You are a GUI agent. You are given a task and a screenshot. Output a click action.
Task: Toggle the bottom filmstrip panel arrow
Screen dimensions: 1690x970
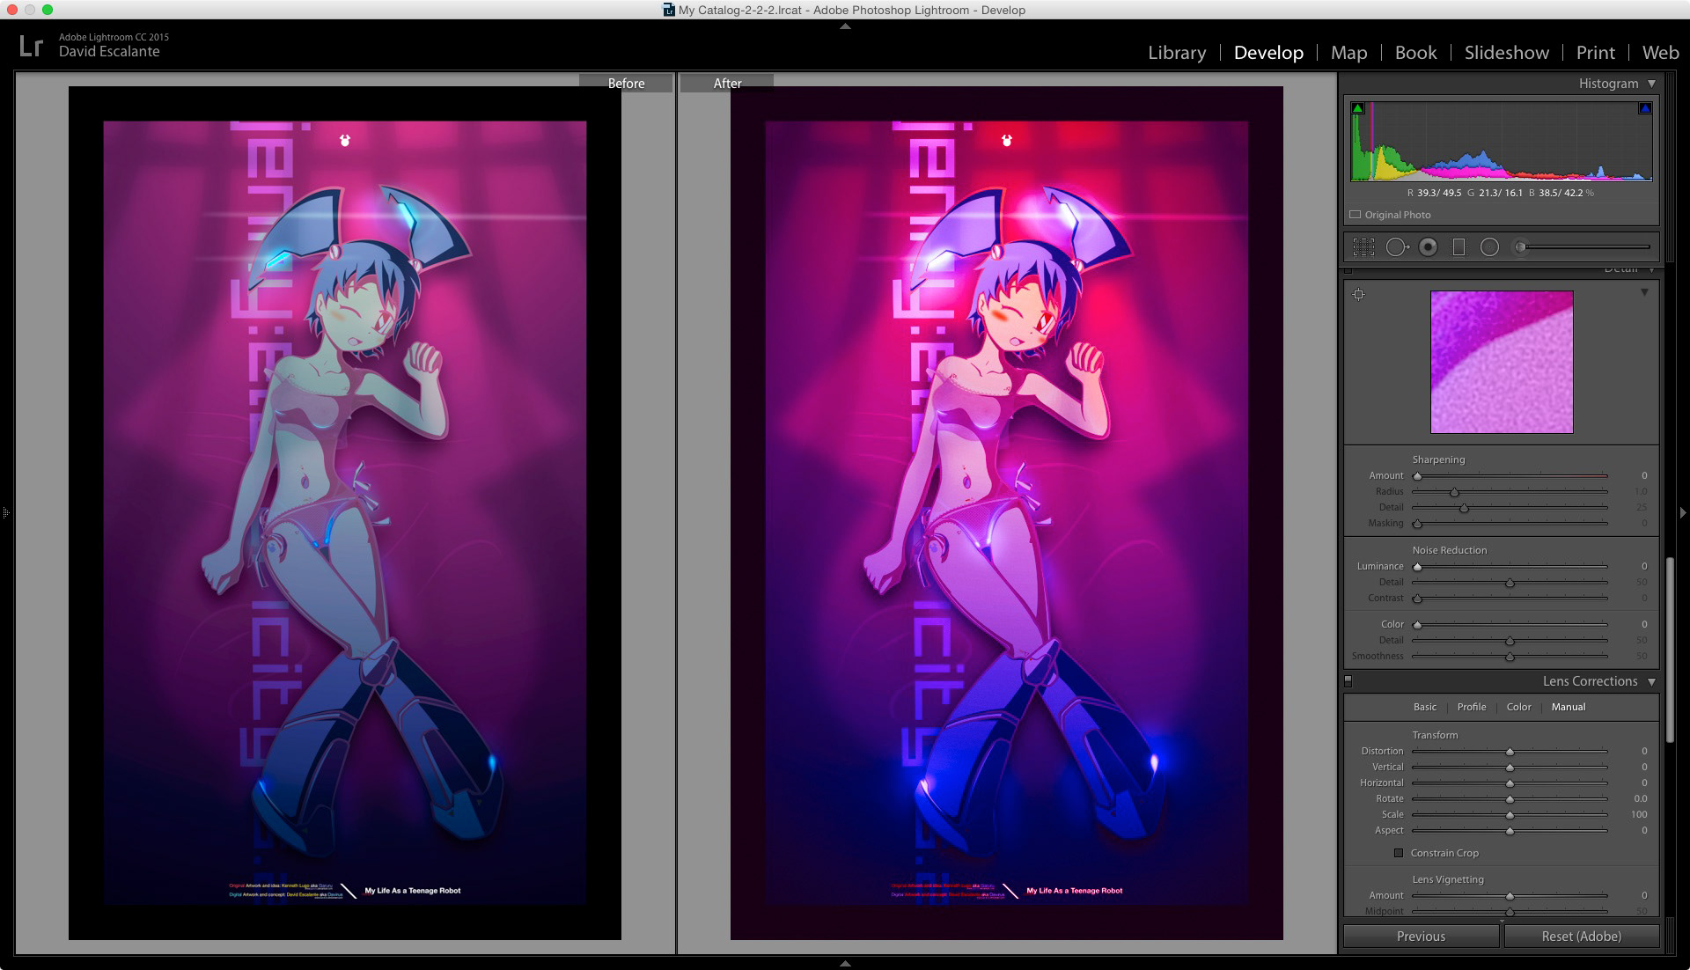point(845,964)
